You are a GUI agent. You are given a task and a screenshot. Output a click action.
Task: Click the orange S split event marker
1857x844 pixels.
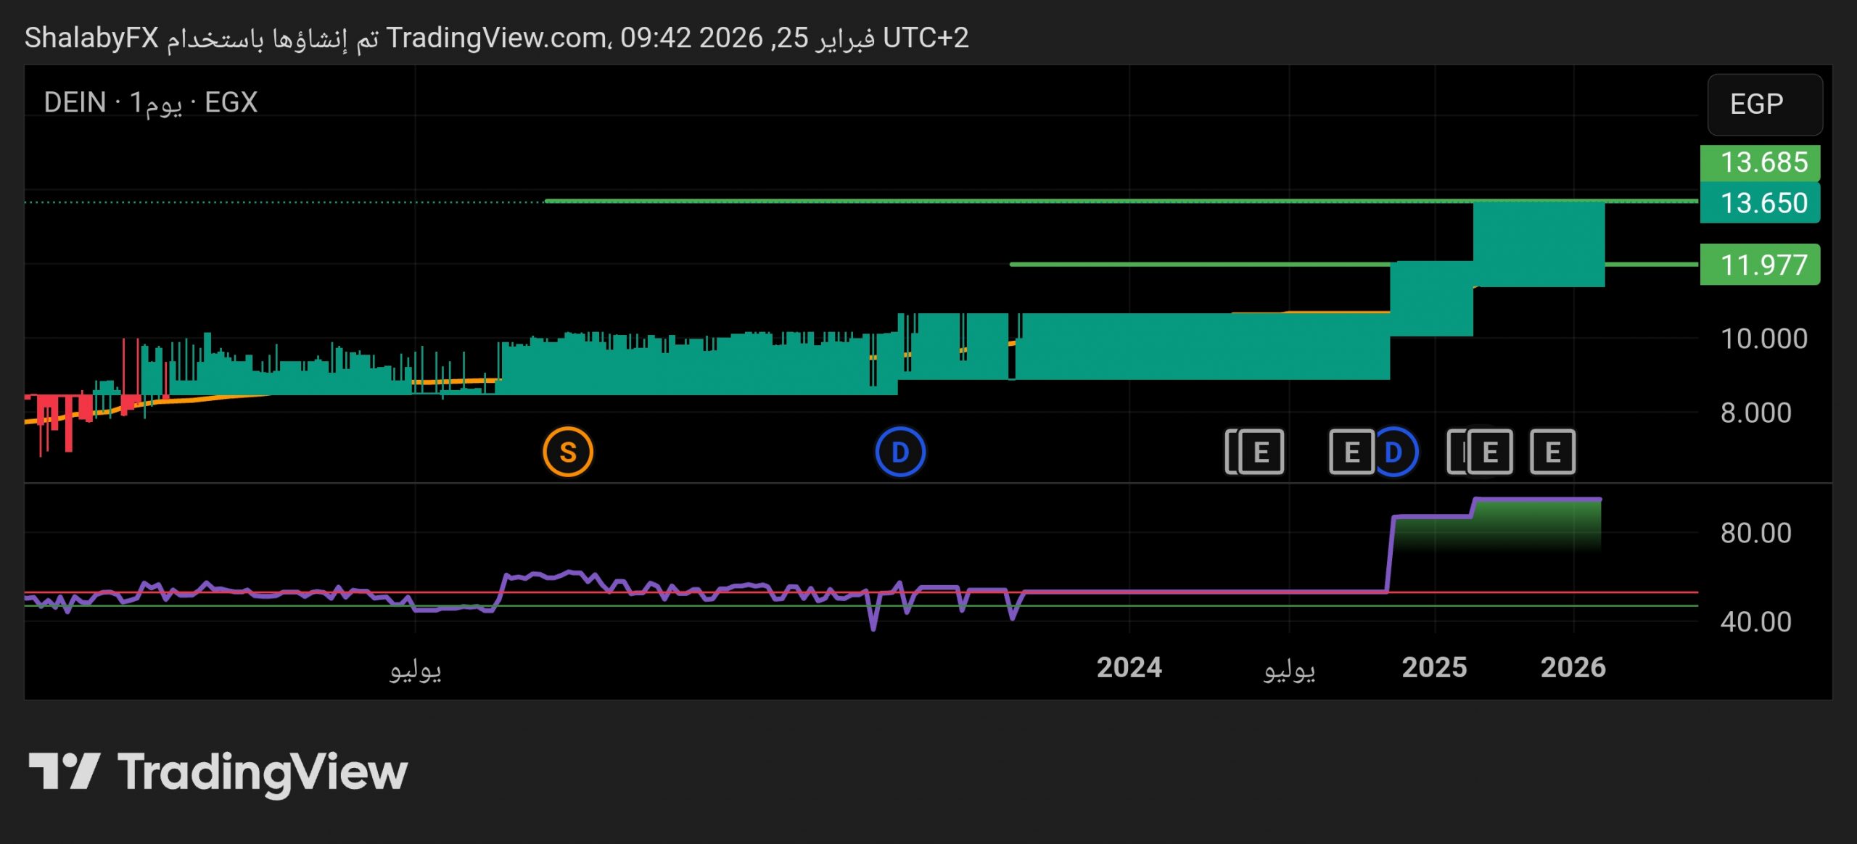coord(567,452)
